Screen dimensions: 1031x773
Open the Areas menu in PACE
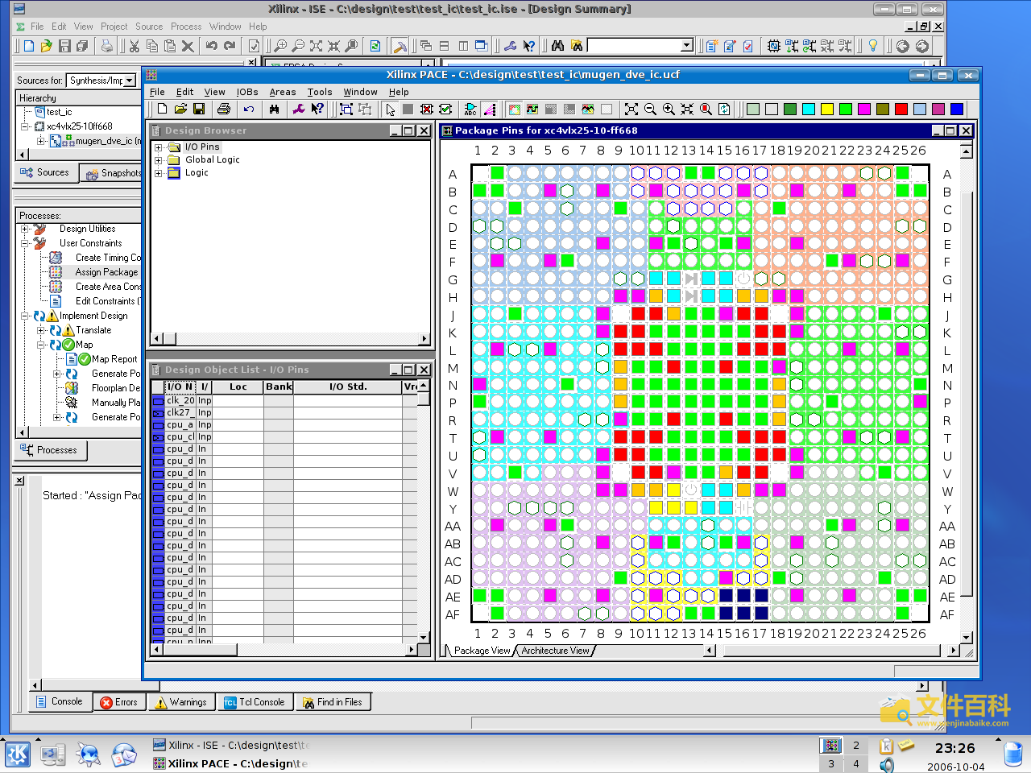283,92
